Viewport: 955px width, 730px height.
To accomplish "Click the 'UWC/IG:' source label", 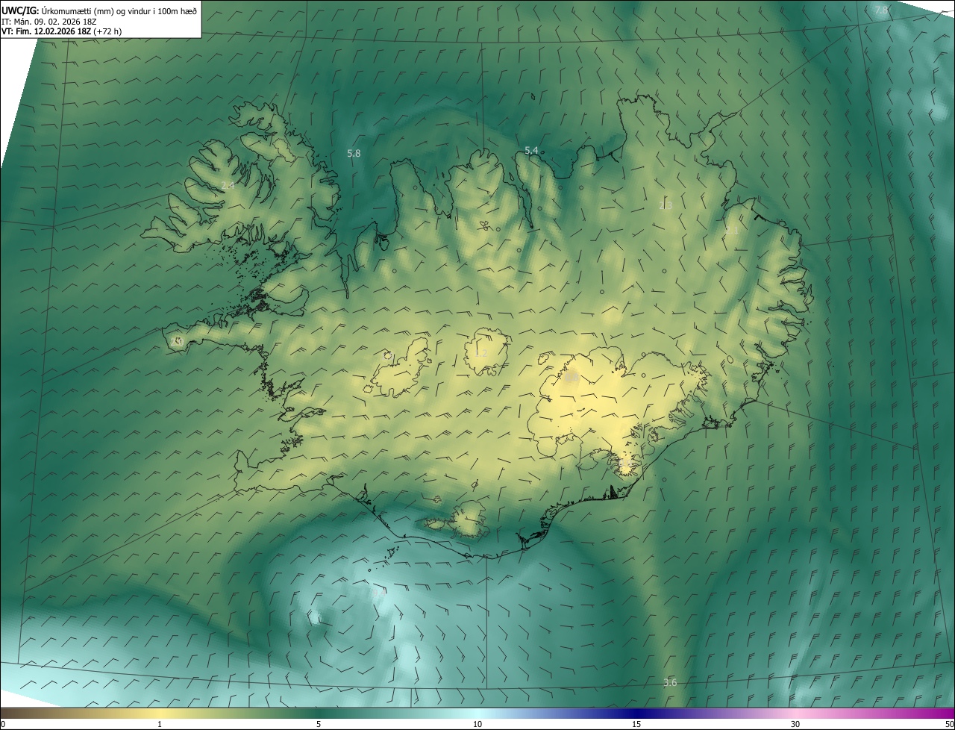I will tap(22, 10).
